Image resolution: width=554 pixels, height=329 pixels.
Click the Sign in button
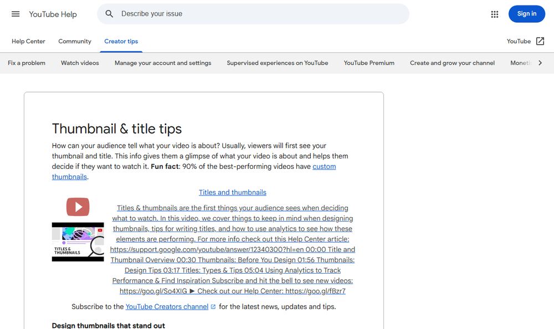click(526, 14)
